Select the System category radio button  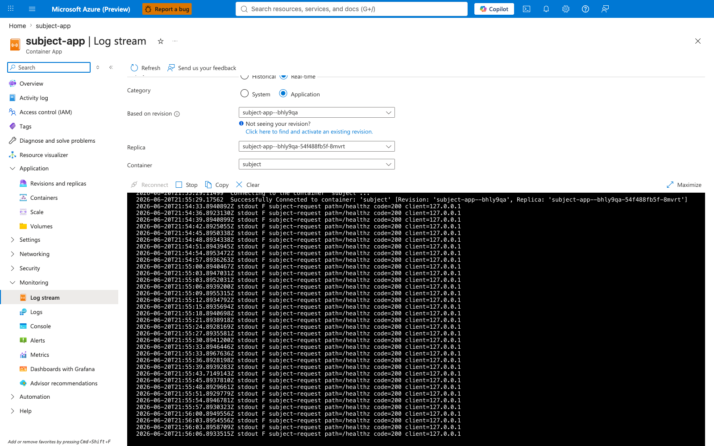245,94
